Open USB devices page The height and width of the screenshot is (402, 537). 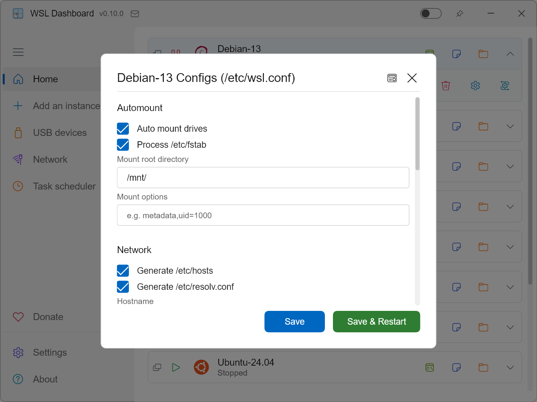coord(52,133)
